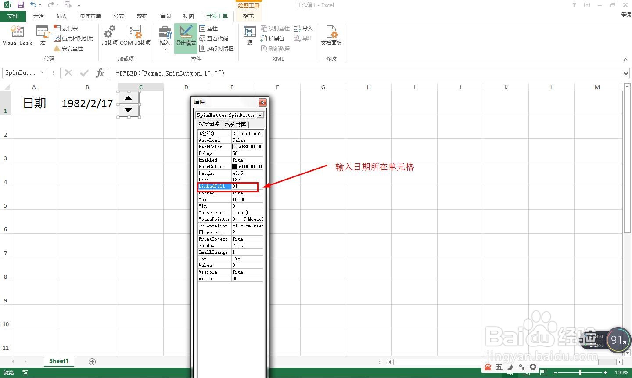The height and width of the screenshot is (378, 632).
Task: Open the Add-ins (加载项) dialog
Action: tap(109, 36)
